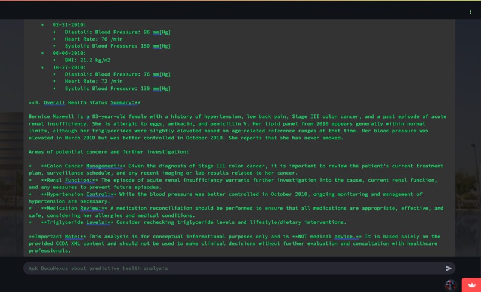This screenshot has width=481, height=292.
Task: Click the 10-27-2010 date entry
Action: (x=69, y=67)
